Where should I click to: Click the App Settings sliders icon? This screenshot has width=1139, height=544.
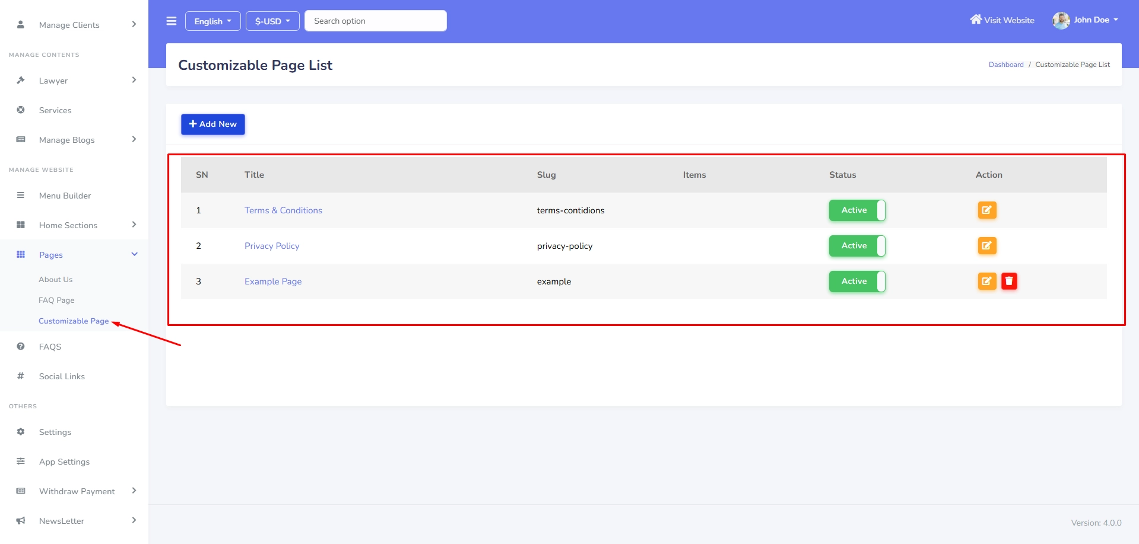click(21, 461)
